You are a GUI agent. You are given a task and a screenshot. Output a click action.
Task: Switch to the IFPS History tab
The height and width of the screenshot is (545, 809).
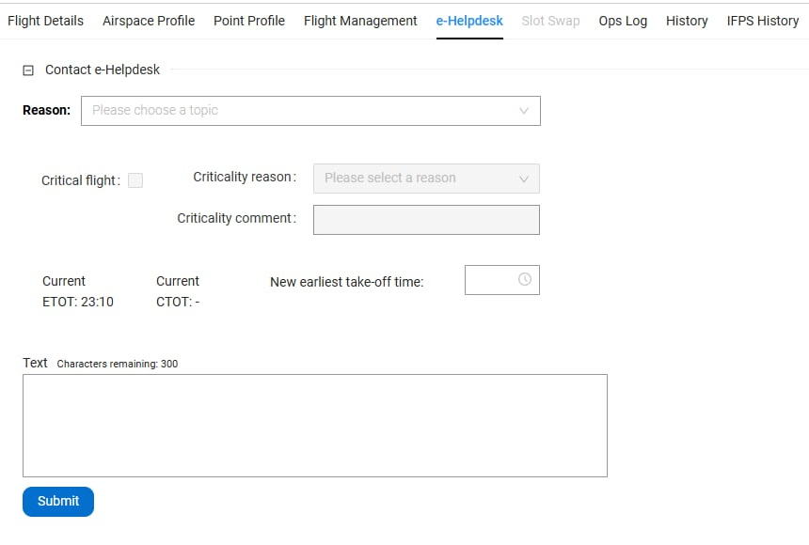[762, 21]
